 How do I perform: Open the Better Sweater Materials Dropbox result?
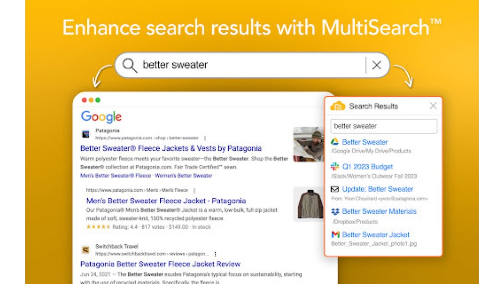379,211
